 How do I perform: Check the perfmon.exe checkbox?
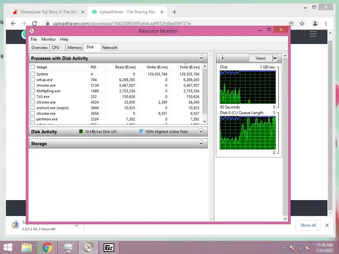coord(33,119)
